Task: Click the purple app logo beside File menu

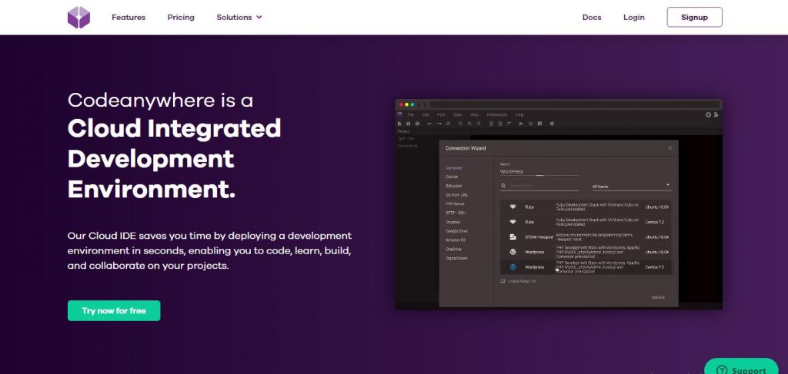Action: 399,114
